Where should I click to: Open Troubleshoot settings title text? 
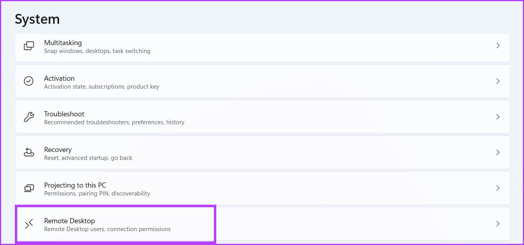click(x=64, y=114)
